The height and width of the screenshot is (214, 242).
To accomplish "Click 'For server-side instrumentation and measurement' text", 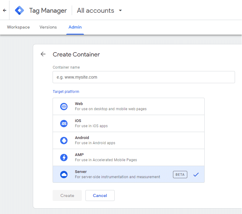I will point(117,177).
